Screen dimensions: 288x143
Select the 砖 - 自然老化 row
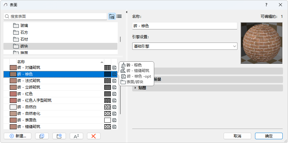click(x=60, y=114)
